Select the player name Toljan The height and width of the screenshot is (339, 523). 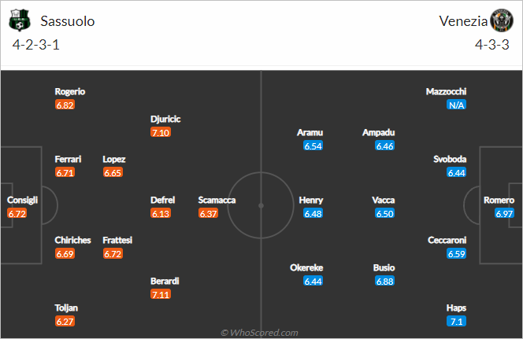coord(66,308)
